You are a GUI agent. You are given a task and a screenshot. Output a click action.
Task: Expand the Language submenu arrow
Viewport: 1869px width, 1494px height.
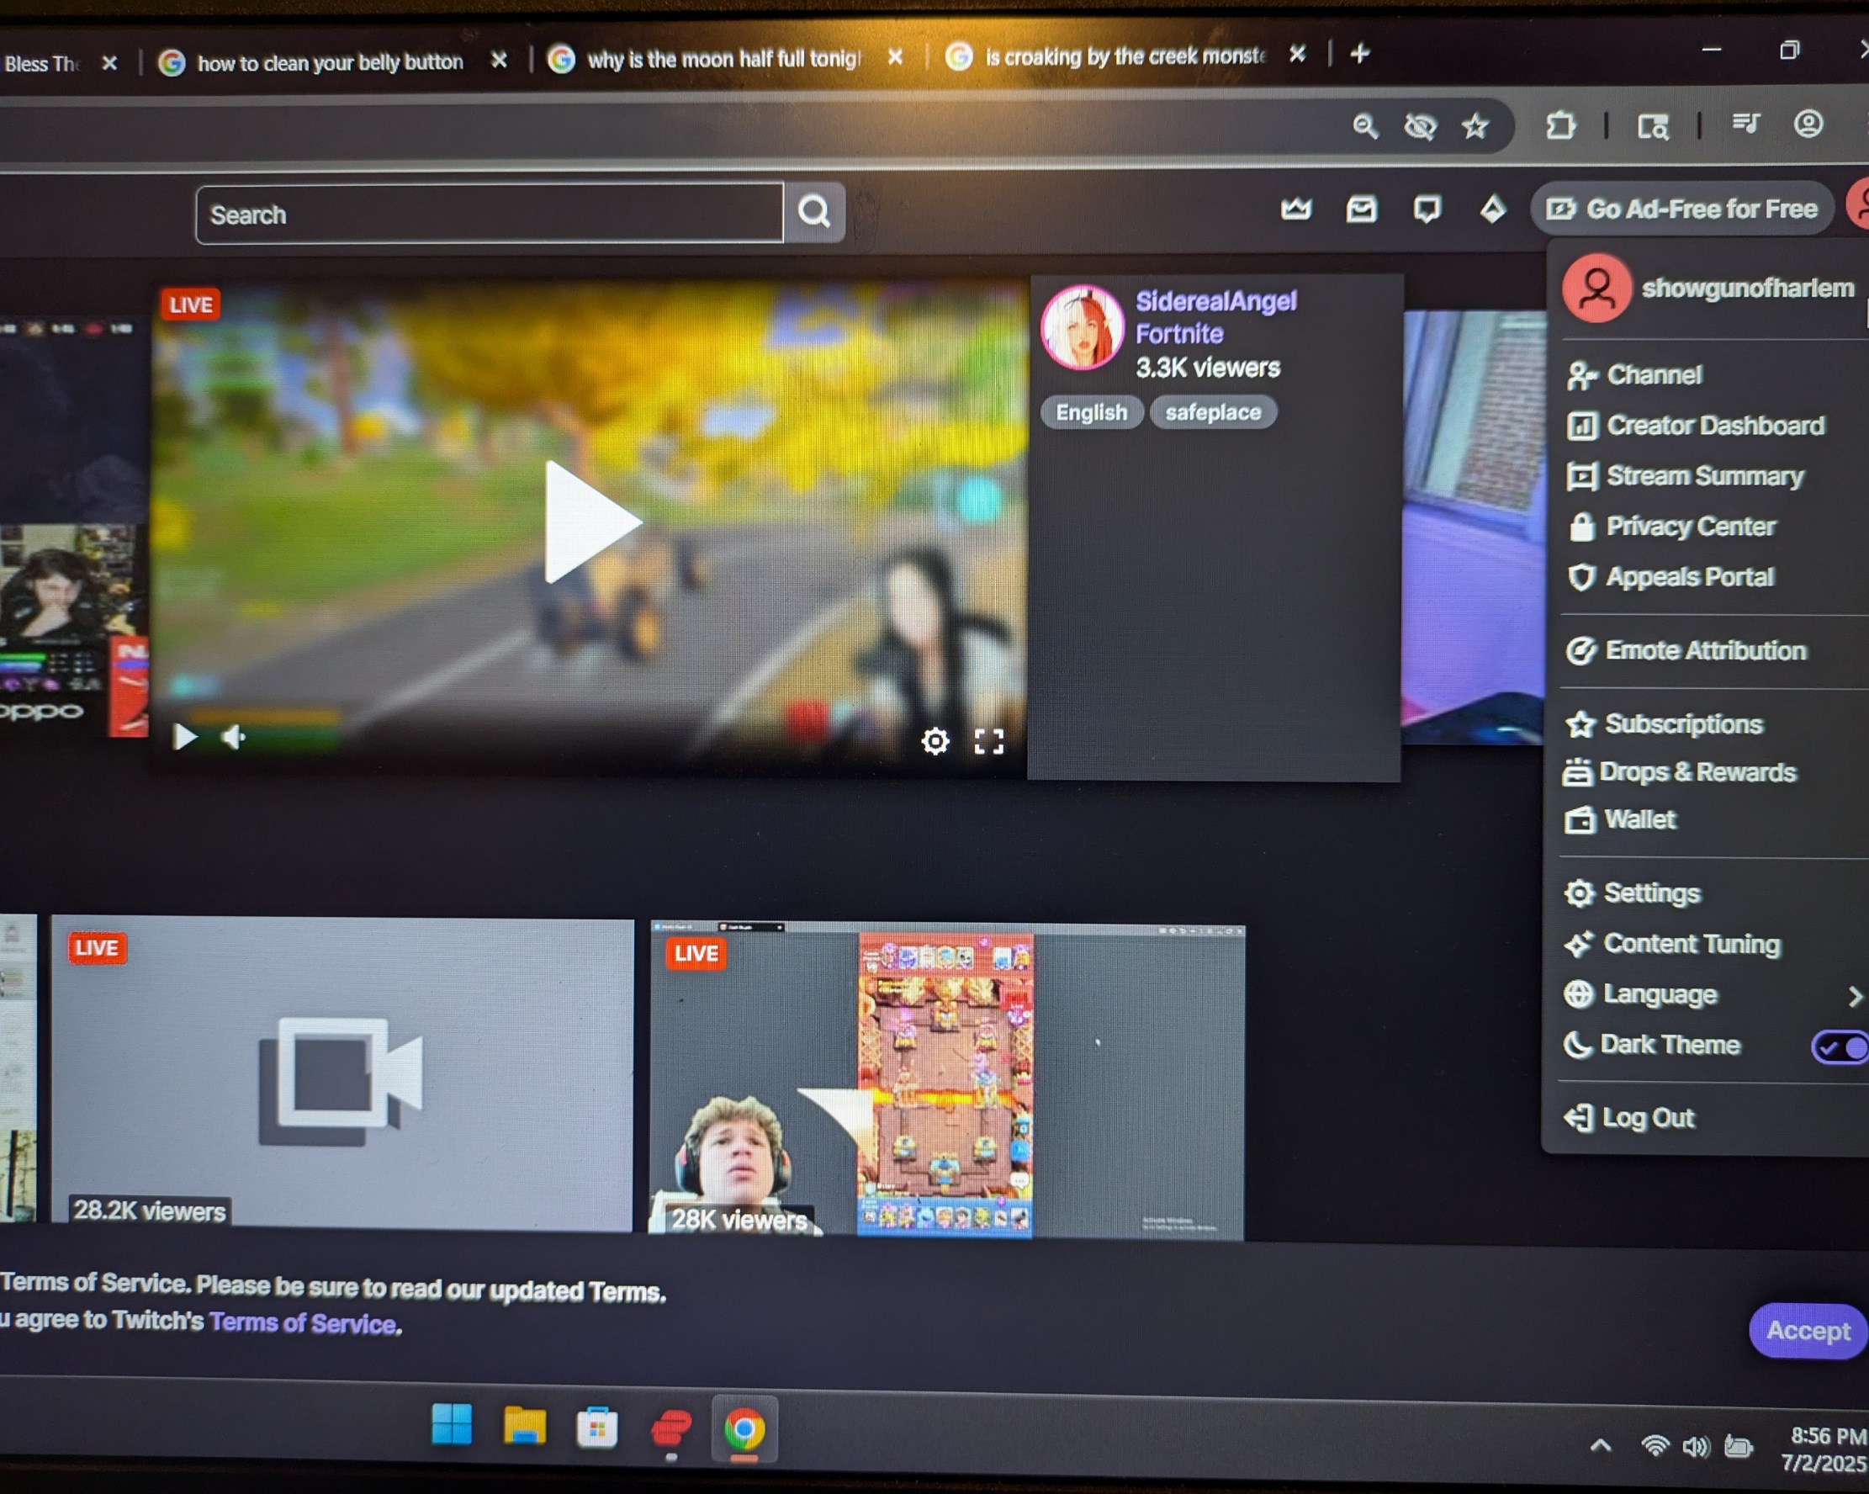pyautogui.click(x=1854, y=996)
